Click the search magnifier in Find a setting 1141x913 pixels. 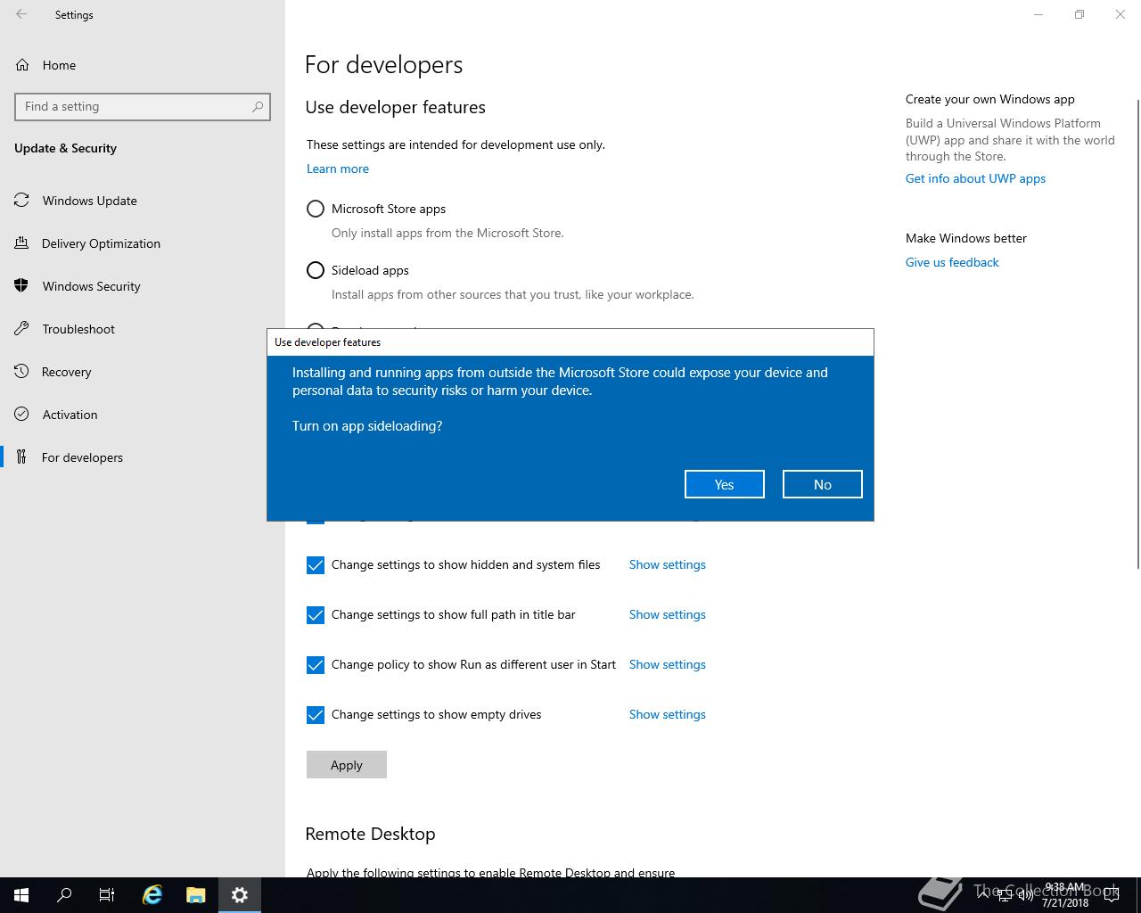coord(258,106)
